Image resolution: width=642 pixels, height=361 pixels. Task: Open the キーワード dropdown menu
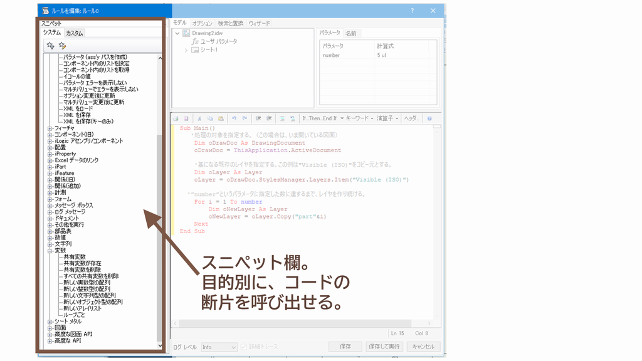click(360, 118)
